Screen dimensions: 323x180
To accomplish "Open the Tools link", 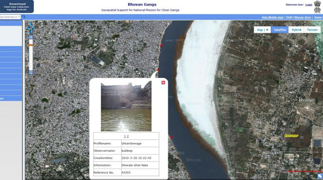I will tap(289, 17).
